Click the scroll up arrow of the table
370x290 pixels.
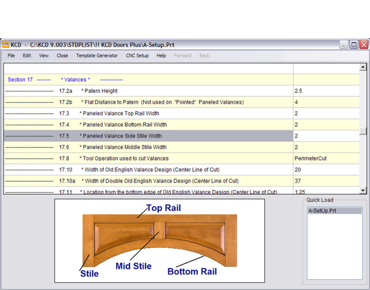(x=363, y=68)
